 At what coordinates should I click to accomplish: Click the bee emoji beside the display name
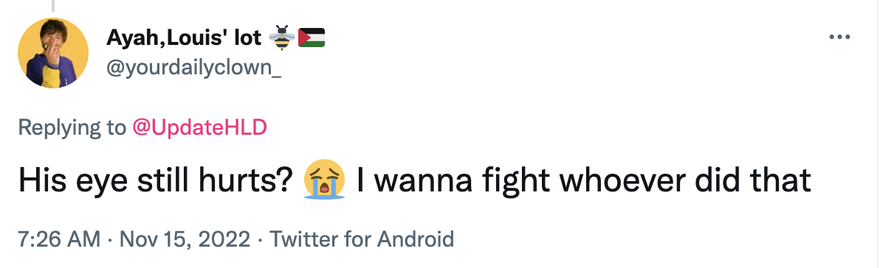(x=281, y=38)
